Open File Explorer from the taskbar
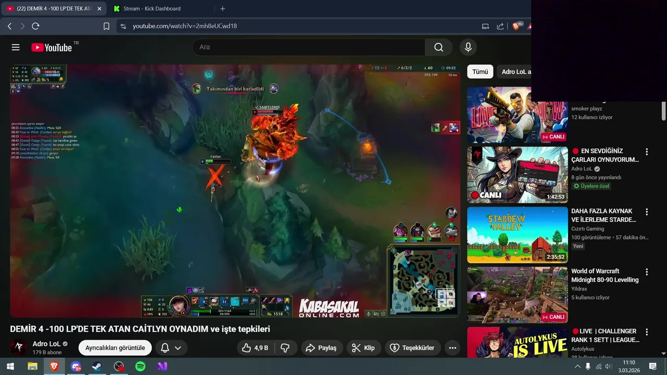Image resolution: width=667 pixels, height=375 pixels. tap(32, 367)
